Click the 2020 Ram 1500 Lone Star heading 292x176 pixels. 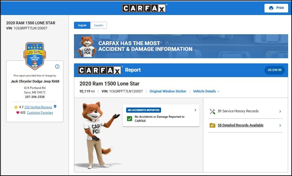pyautogui.click(x=109, y=84)
